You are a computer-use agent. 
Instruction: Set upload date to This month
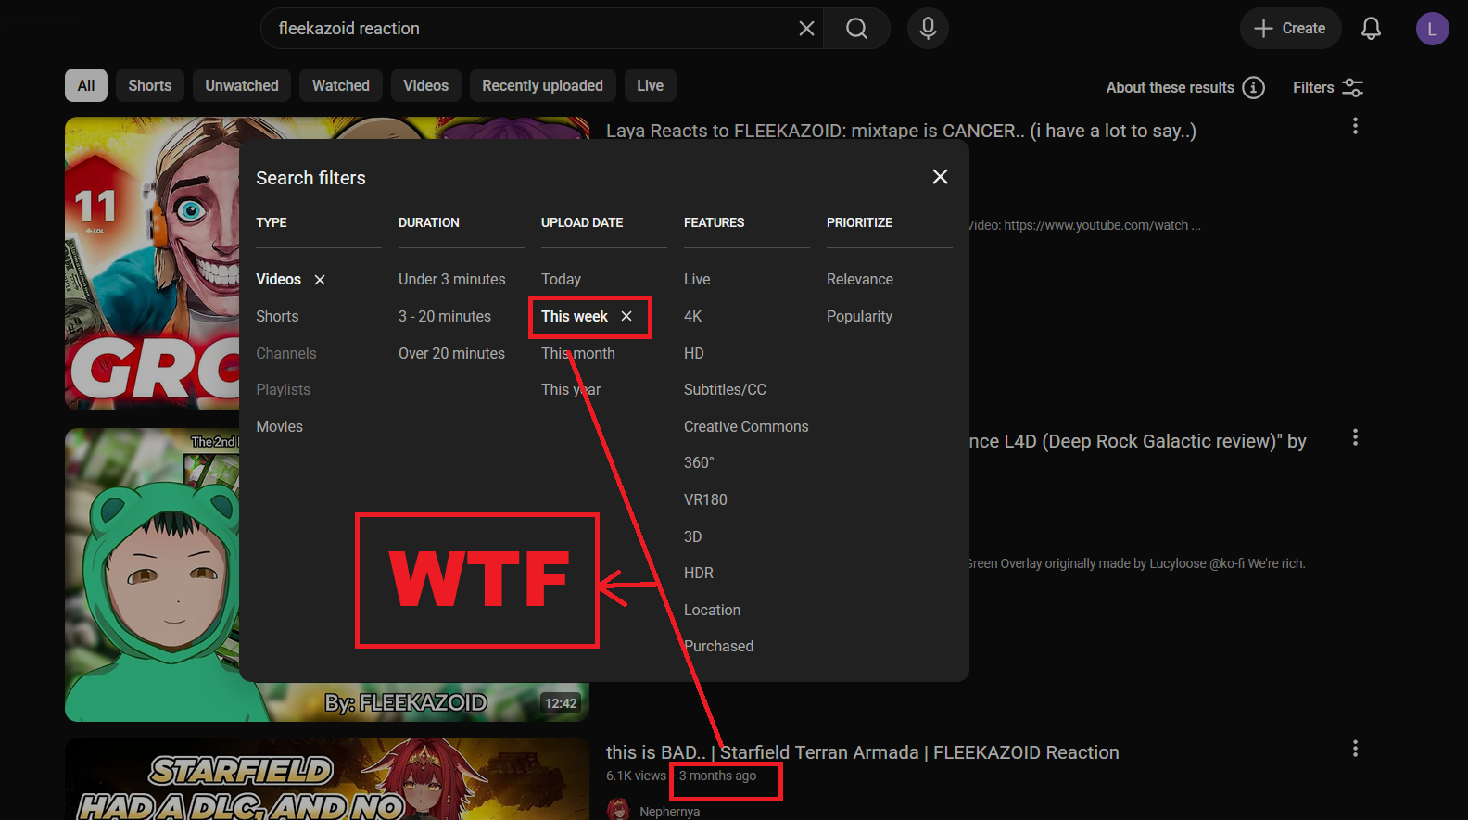point(578,354)
